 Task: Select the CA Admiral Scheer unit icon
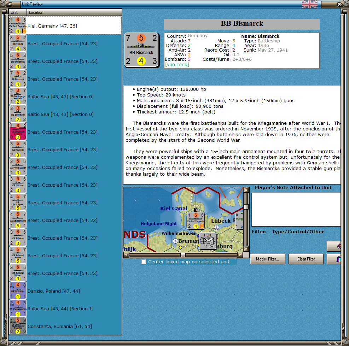pyautogui.click(x=18, y=256)
